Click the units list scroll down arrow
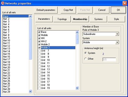This screenshot has width=128, height=97. 77,88
